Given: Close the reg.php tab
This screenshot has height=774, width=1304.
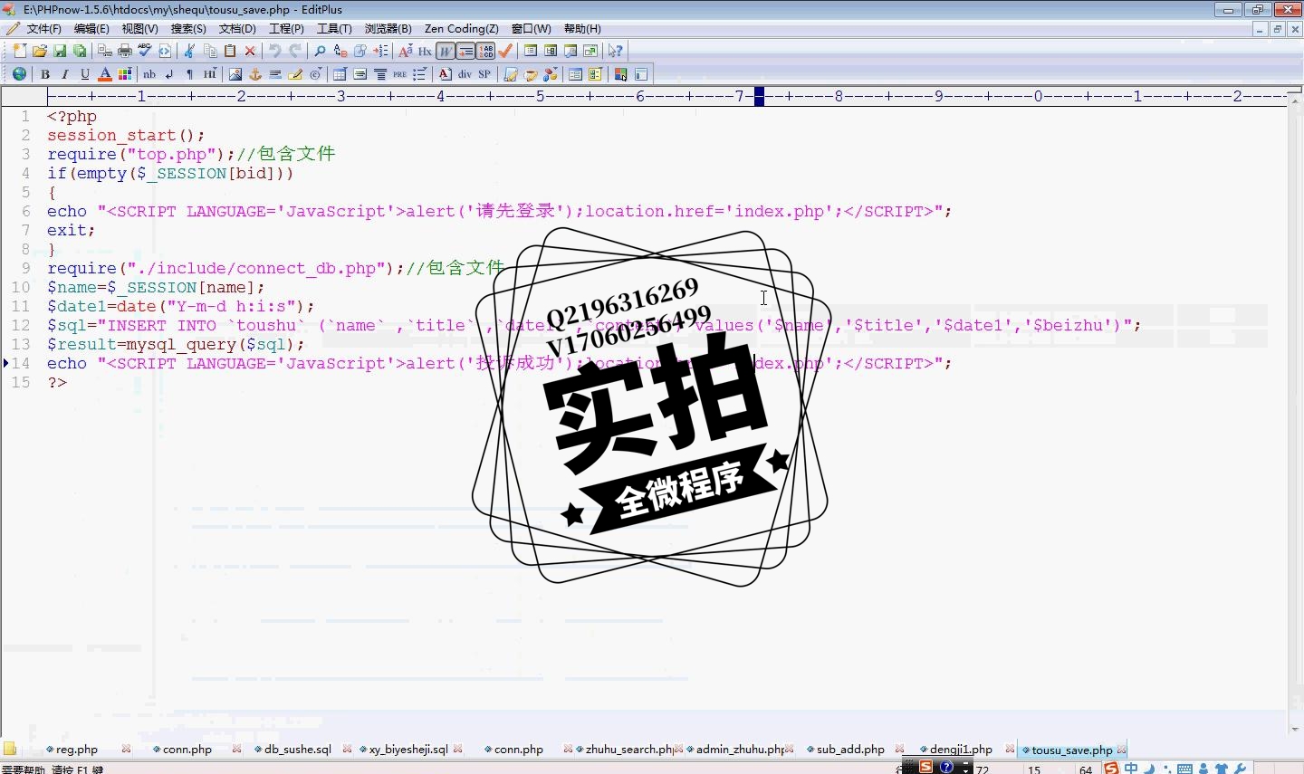Looking at the screenshot, I should coord(126,750).
